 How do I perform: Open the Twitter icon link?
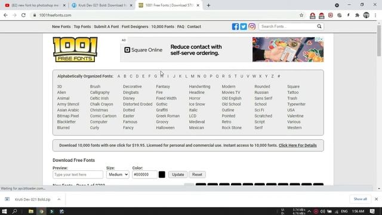[244, 26]
